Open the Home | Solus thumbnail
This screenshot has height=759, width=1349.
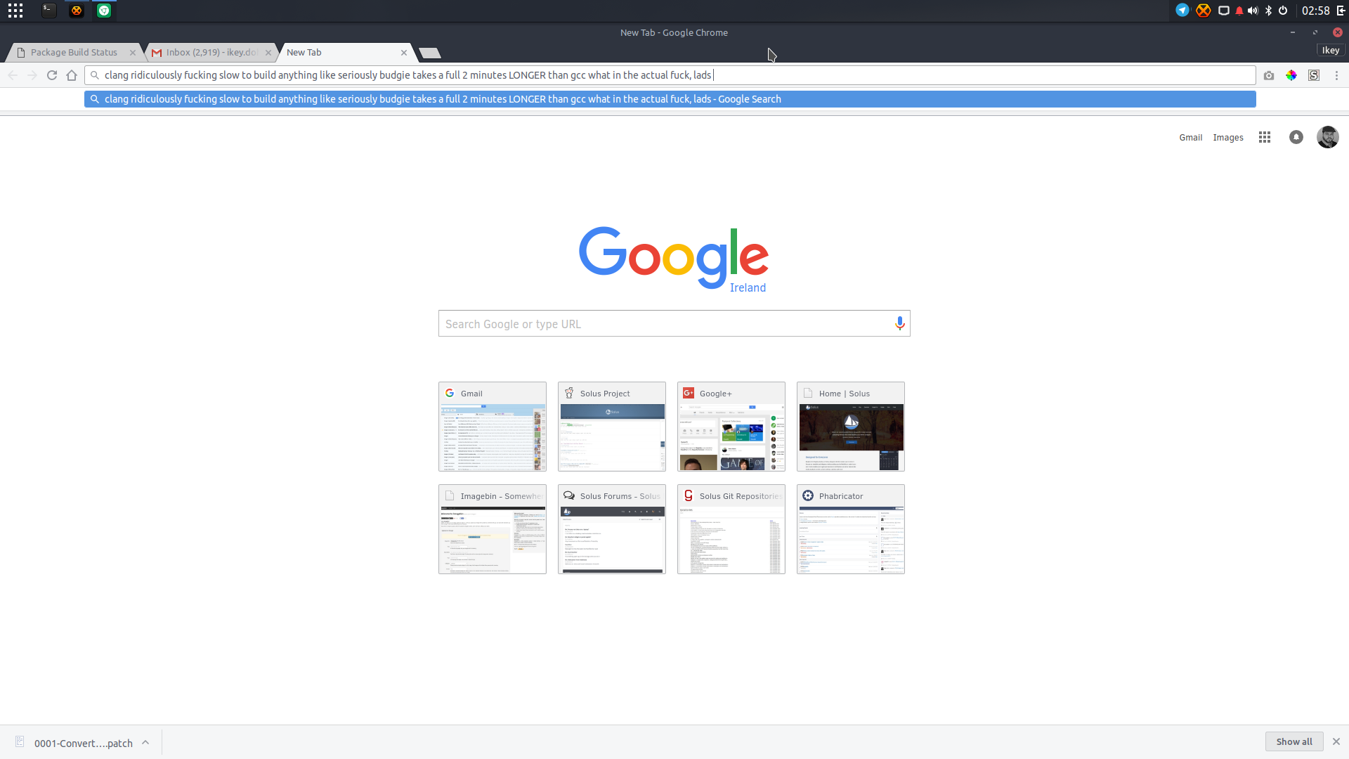851,427
